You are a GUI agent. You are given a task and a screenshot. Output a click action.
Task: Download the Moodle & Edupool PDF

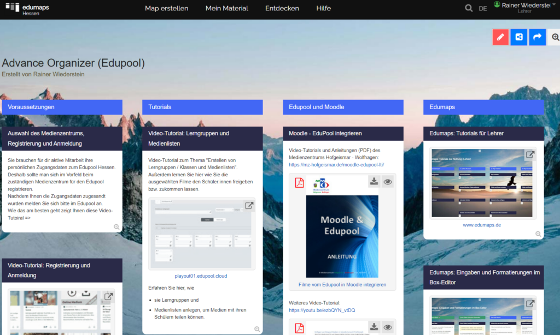[x=374, y=181]
